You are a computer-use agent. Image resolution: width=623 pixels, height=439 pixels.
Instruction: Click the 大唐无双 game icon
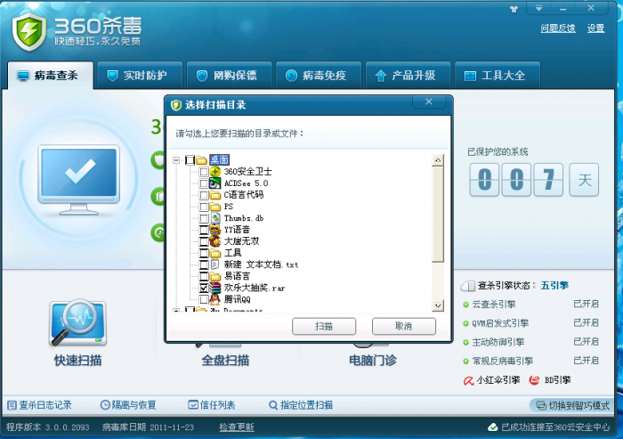(215, 241)
